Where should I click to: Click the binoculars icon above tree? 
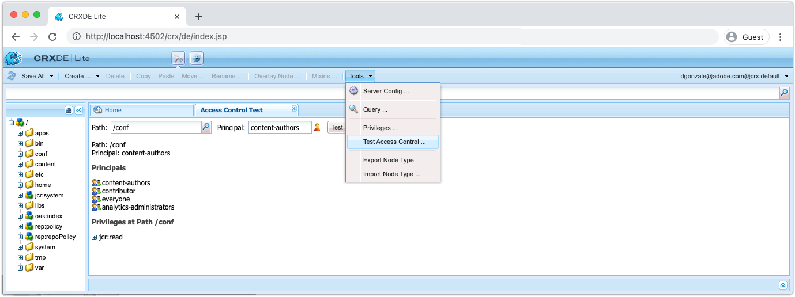click(69, 110)
